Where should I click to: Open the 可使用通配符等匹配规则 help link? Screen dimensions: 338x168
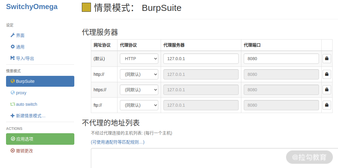(118, 142)
